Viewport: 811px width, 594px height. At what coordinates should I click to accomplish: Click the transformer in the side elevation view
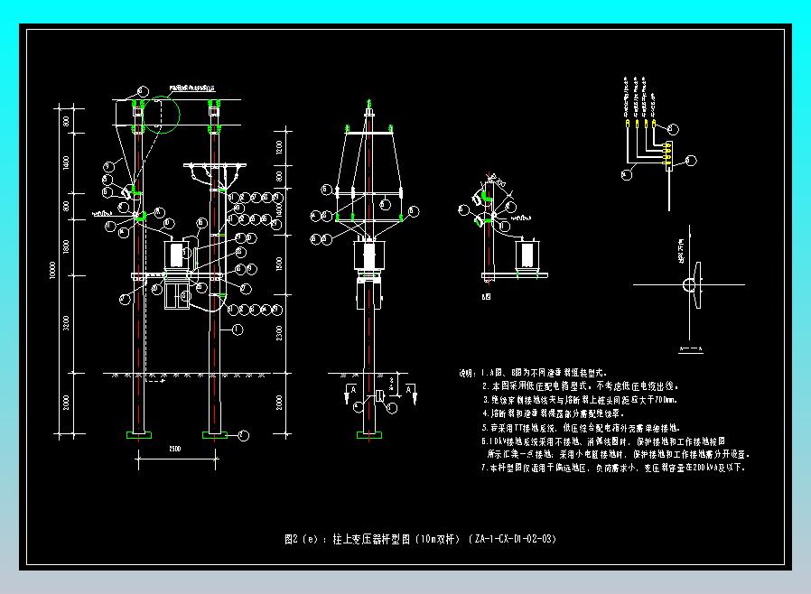click(x=368, y=255)
